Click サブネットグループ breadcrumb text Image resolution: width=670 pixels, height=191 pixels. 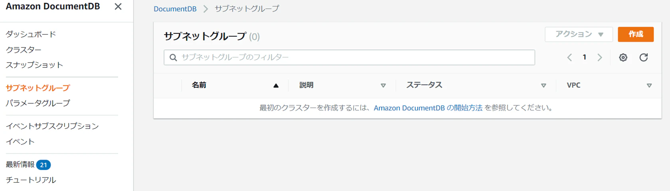click(247, 9)
